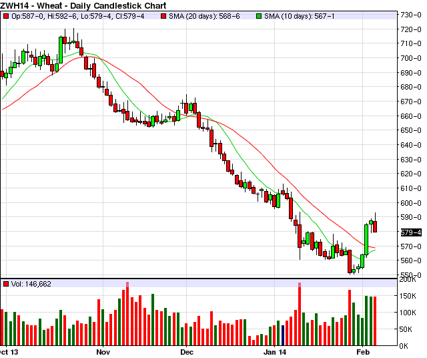The width and height of the screenshot is (427, 358).
Task: Click the '670-0' price axis label
Action: (411, 102)
